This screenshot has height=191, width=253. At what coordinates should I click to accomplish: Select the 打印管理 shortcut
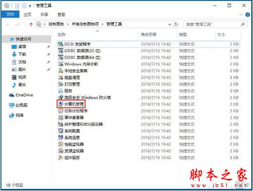click(x=148, y=84)
